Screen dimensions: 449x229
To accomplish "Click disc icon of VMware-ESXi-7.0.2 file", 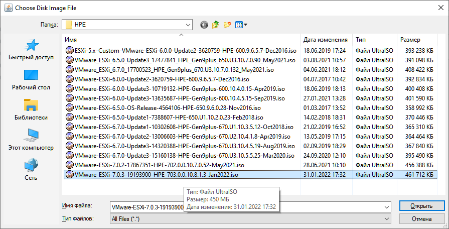I will [70, 165].
